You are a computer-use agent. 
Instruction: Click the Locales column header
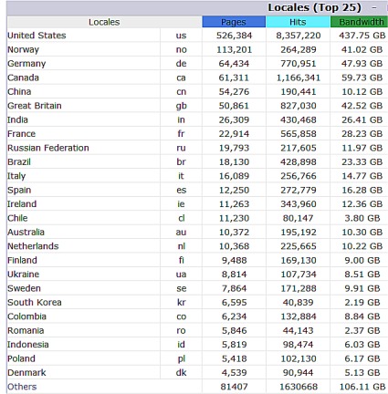(x=104, y=22)
